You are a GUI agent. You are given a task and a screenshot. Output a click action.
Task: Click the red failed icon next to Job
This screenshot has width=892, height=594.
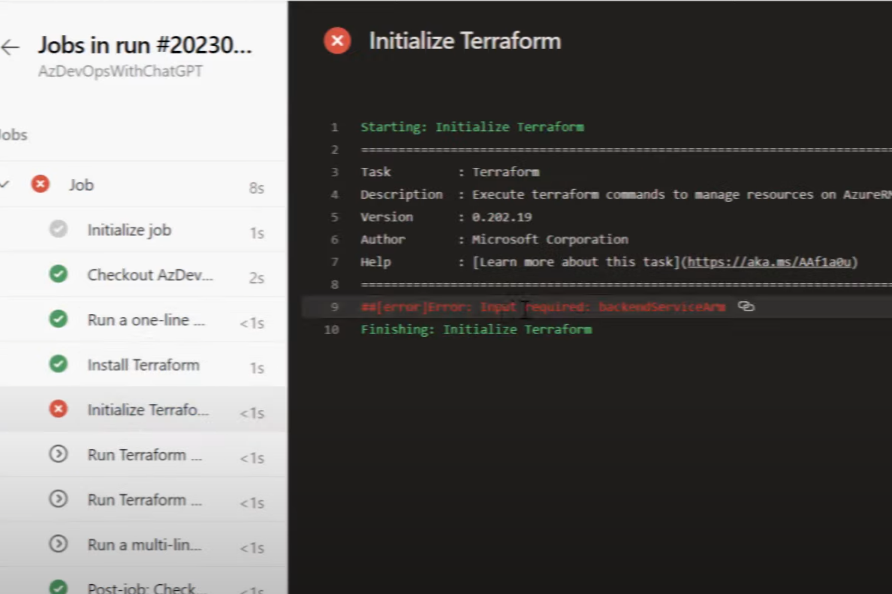[40, 184]
